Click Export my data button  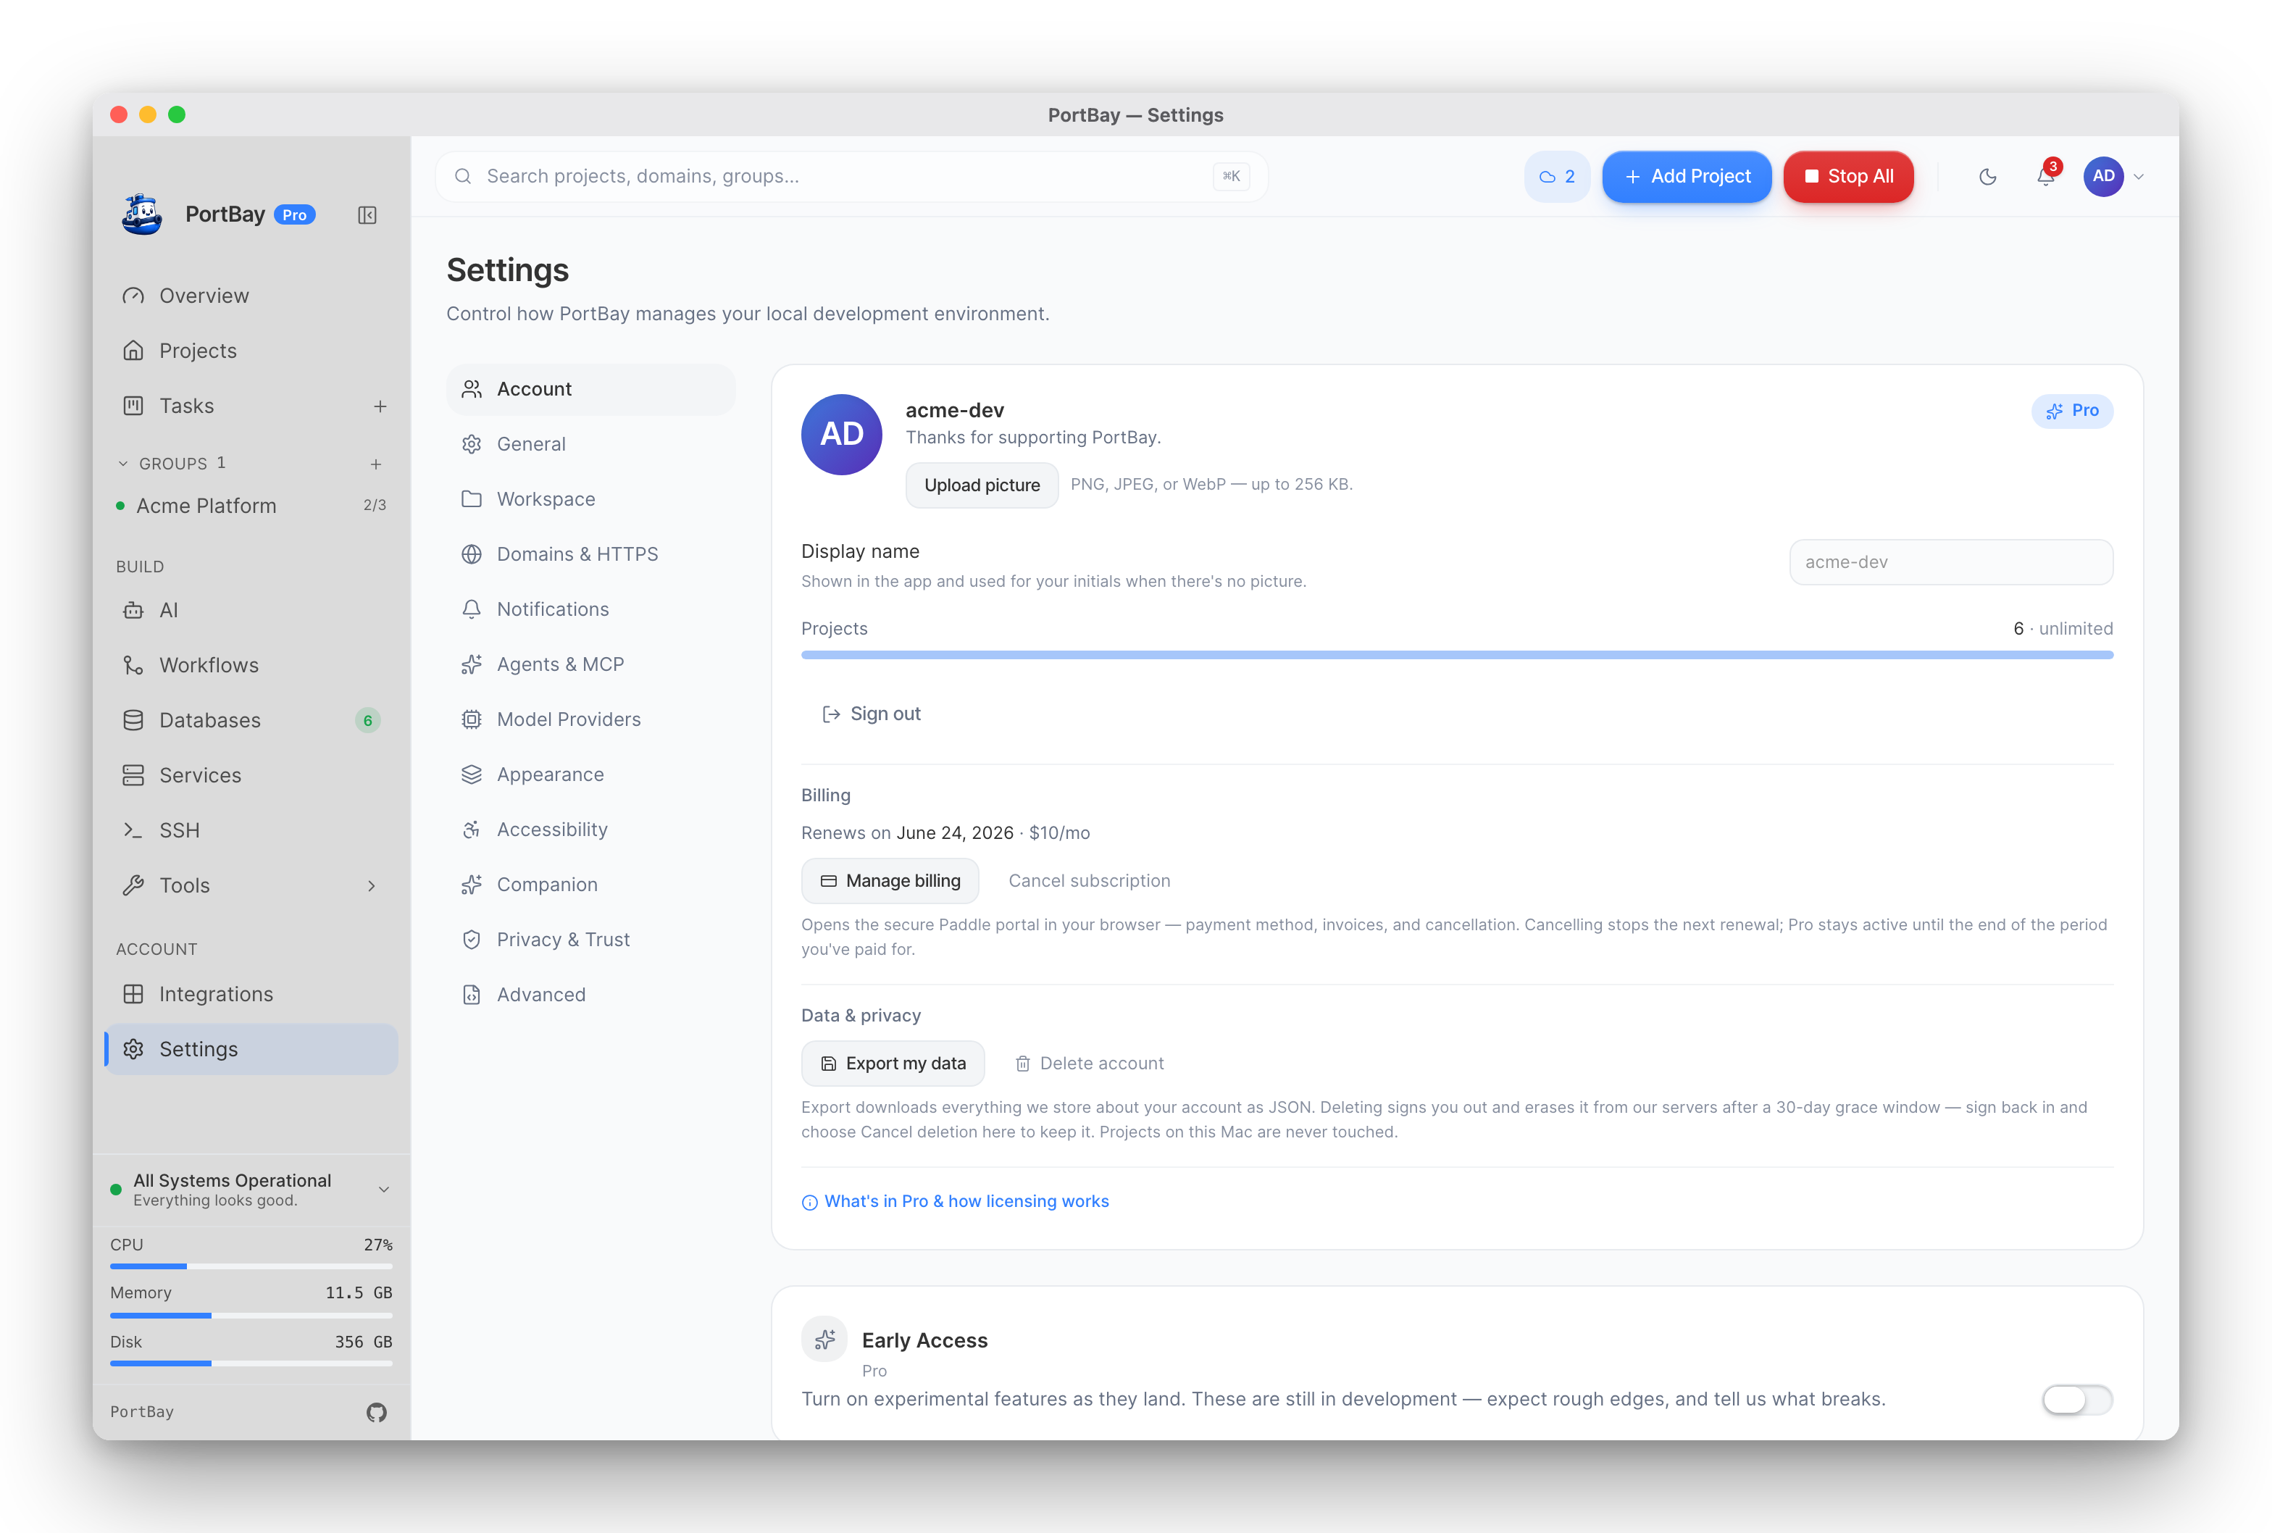click(893, 1064)
